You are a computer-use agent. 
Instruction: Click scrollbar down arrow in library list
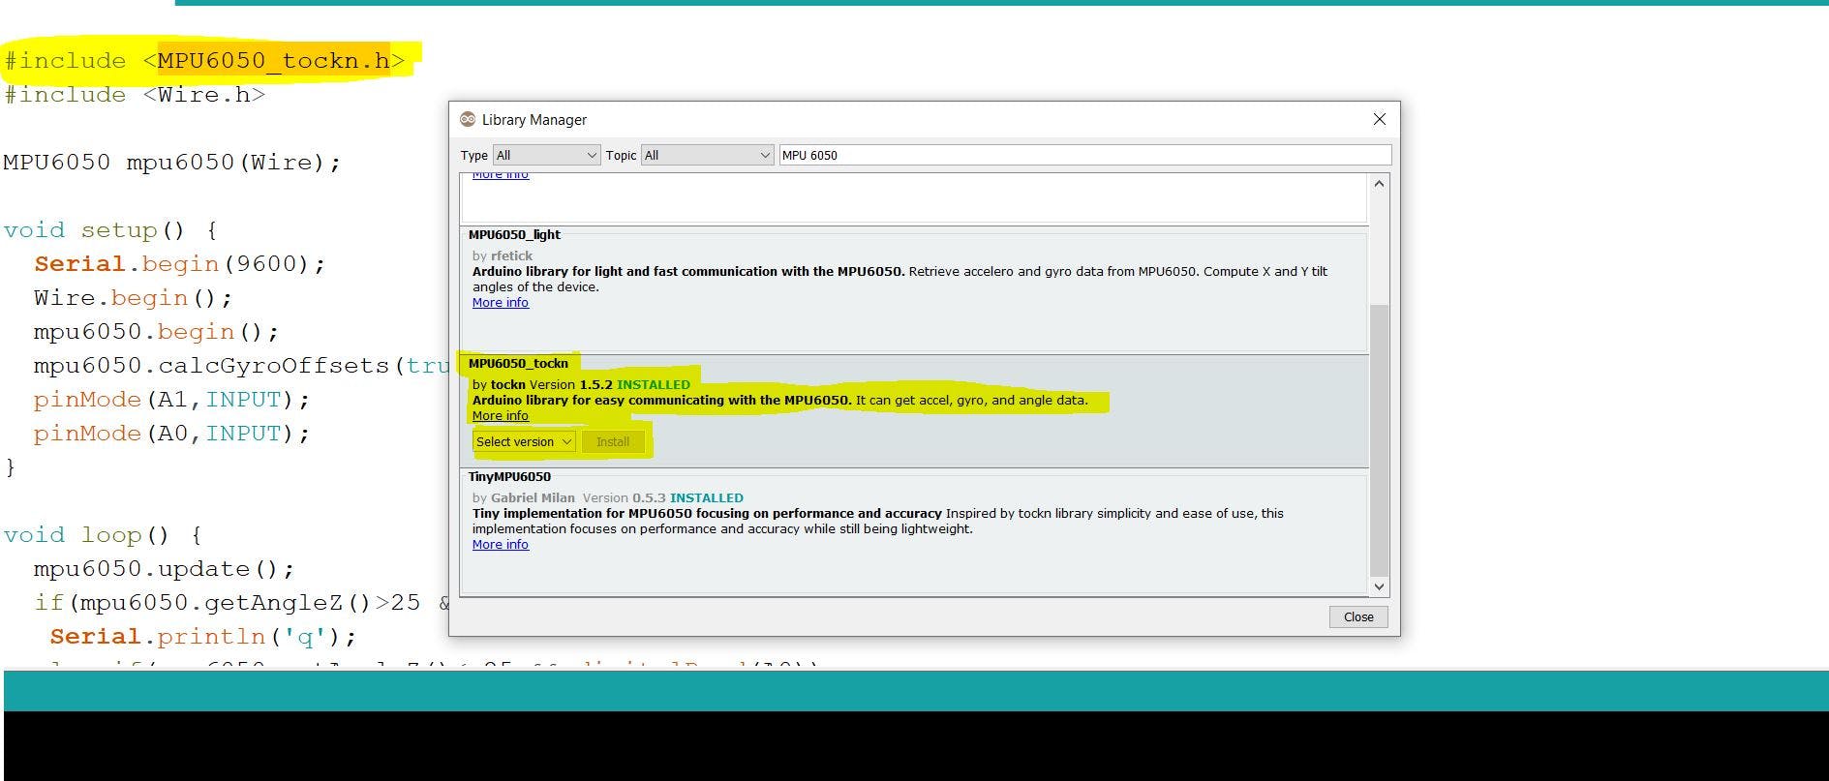click(1380, 586)
